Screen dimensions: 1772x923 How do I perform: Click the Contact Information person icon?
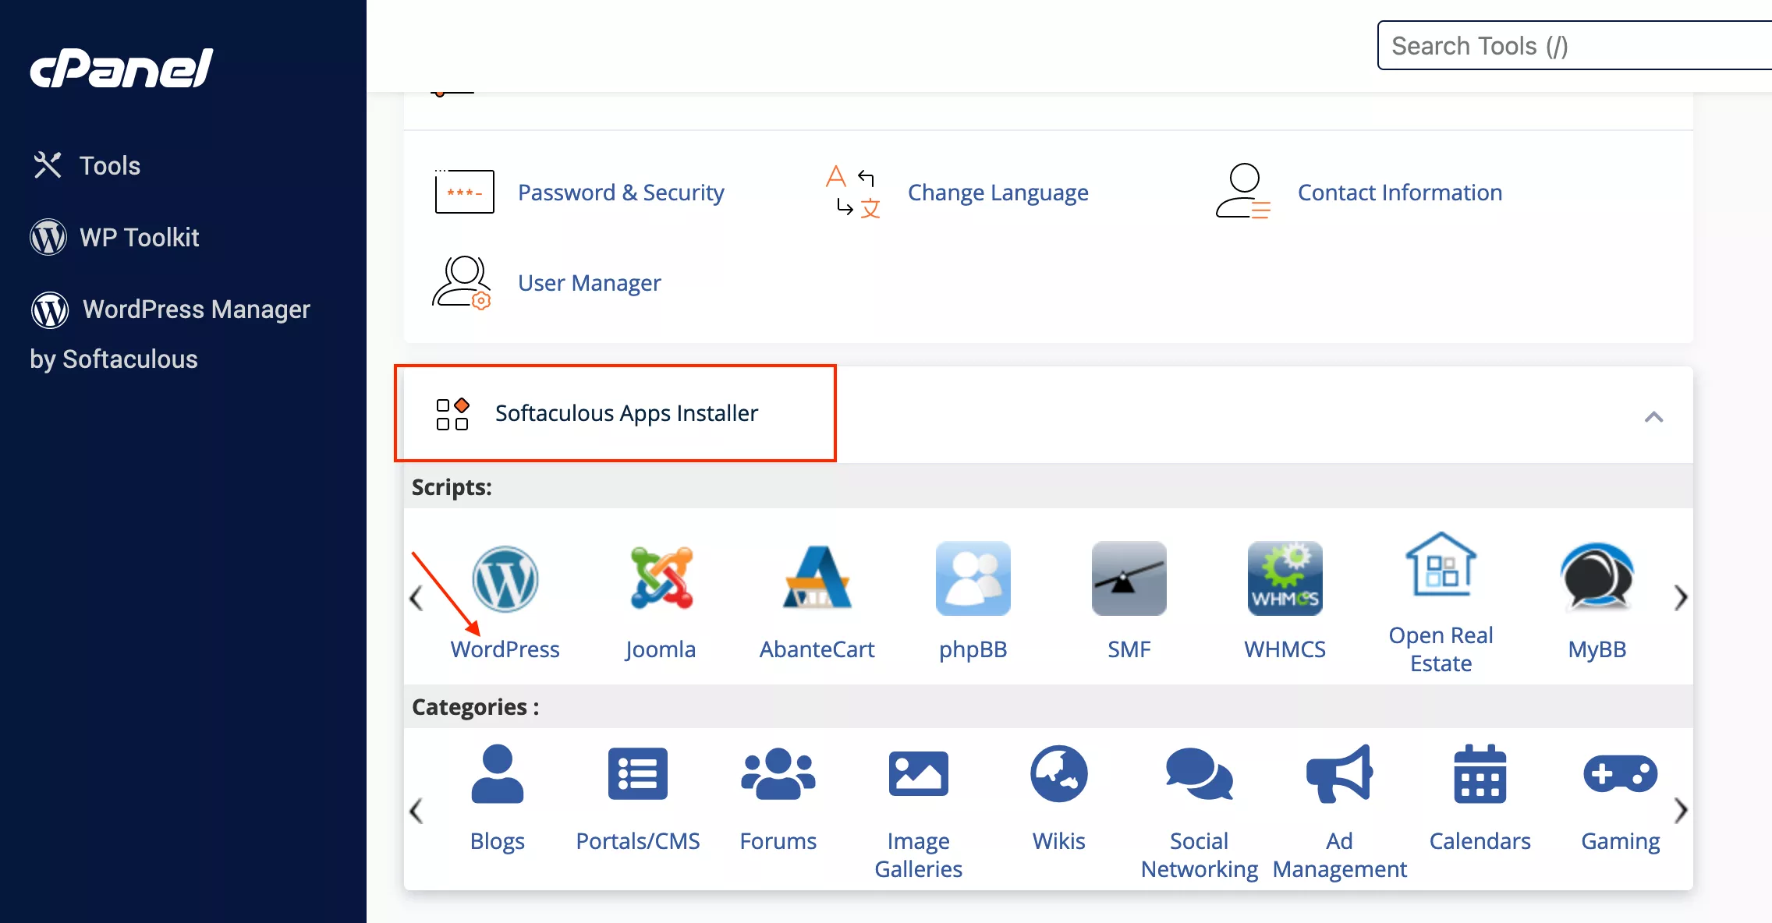point(1243,191)
